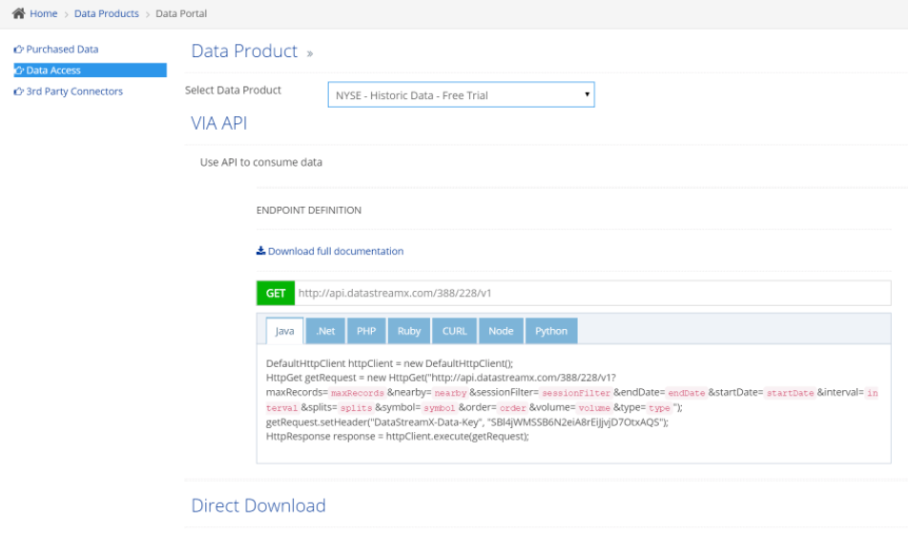
Task: Go to Home breadcrumb link
Action: (44, 13)
